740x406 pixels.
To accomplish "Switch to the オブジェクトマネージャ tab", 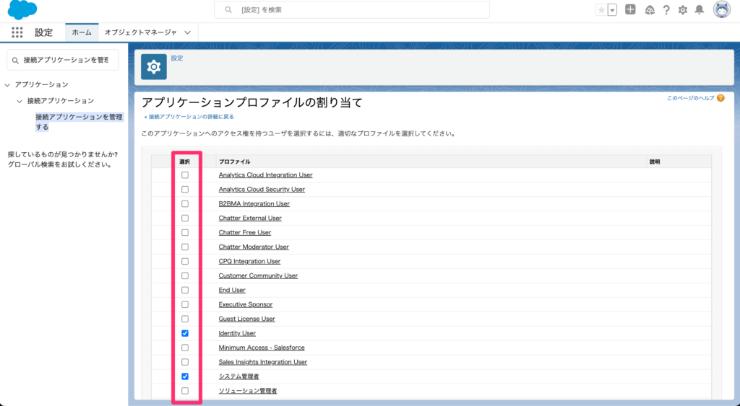I will point(141,32).
